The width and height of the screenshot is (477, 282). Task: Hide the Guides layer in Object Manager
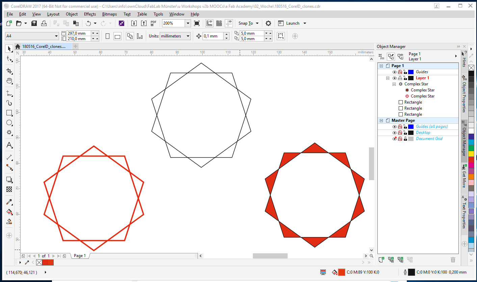[x=394, y=72]
